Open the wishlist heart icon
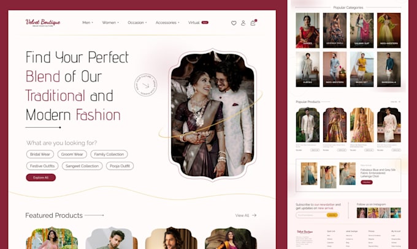417x249 pixels. click(234, 23)
